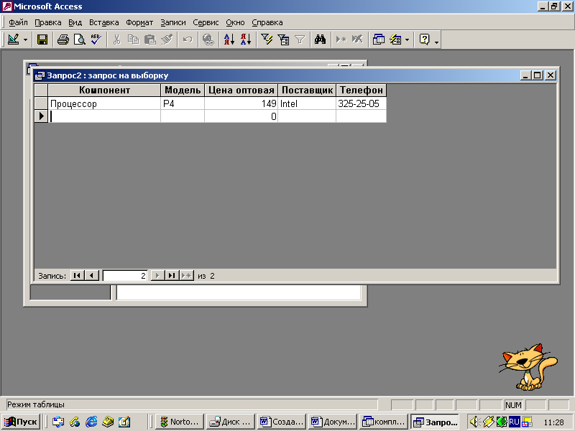
Task: Expand the New Object dropdown arrow
Action: tap(407, 40)
